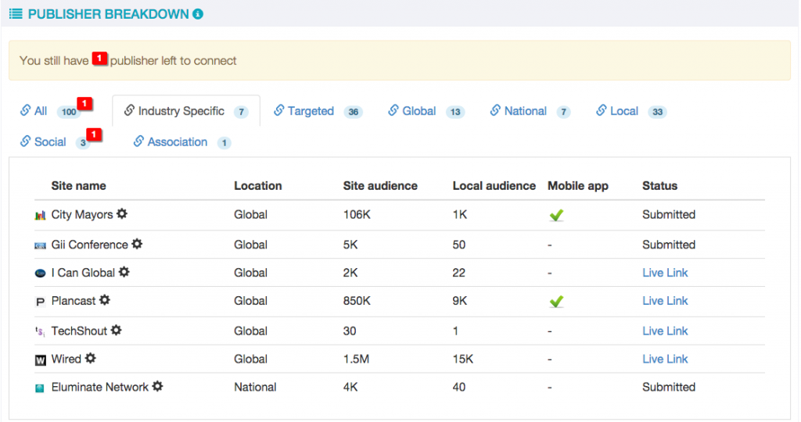The image size is (801, 422).
Task: Click the 33 count on Local tab
Action: [657, 112]
